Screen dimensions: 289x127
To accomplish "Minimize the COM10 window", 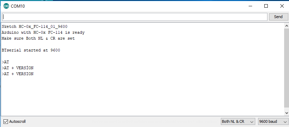I will [x=250, y=6].
